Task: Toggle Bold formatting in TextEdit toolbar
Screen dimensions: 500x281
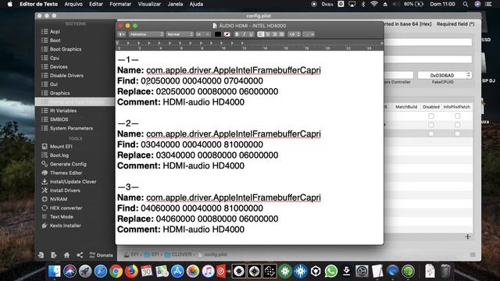Action: tap(237, 34)
